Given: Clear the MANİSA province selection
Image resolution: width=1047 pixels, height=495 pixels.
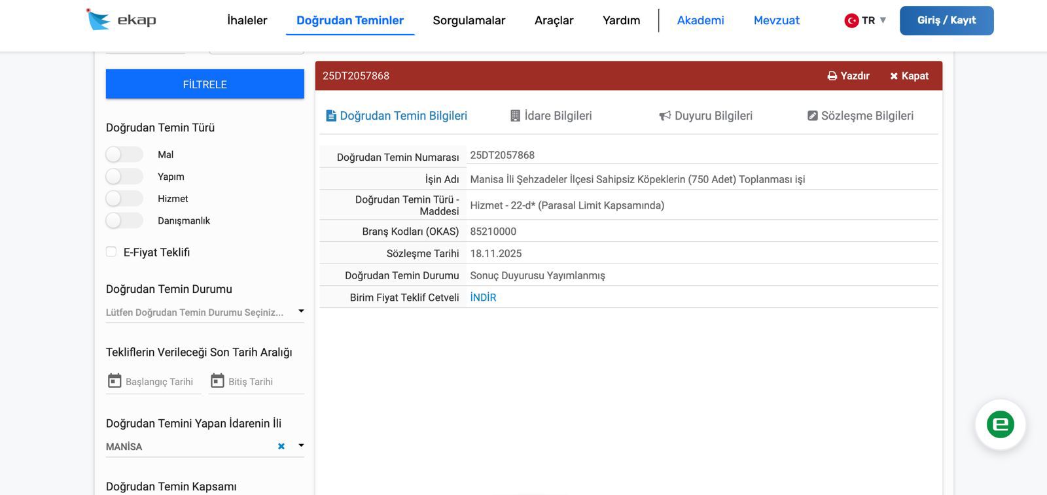Looking at the screenshot, I should click(x=281, y=446).
